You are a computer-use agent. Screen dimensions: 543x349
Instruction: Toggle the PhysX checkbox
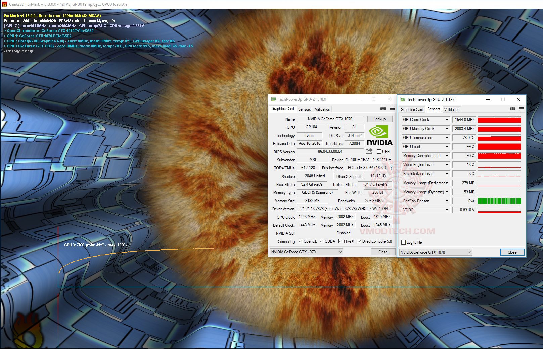pyautogui.click(x=341, y=241)
